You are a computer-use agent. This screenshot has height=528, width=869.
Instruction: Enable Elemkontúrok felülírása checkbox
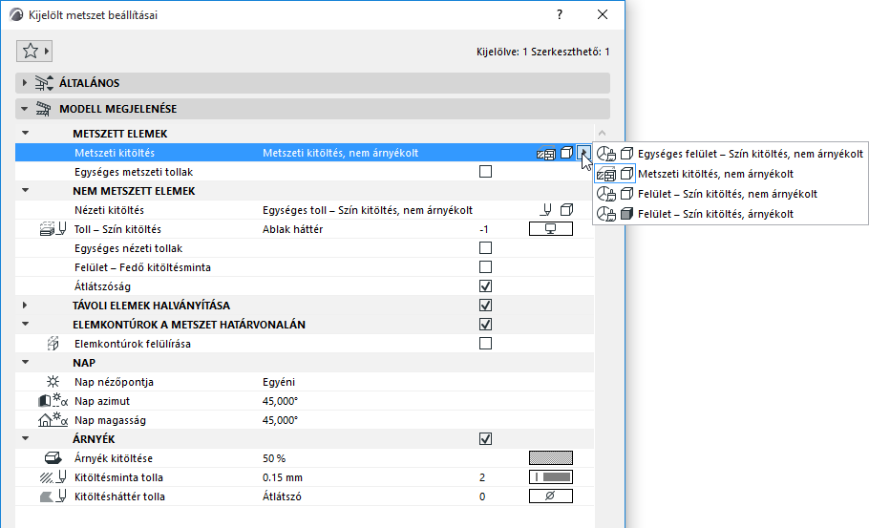point(485,344)
